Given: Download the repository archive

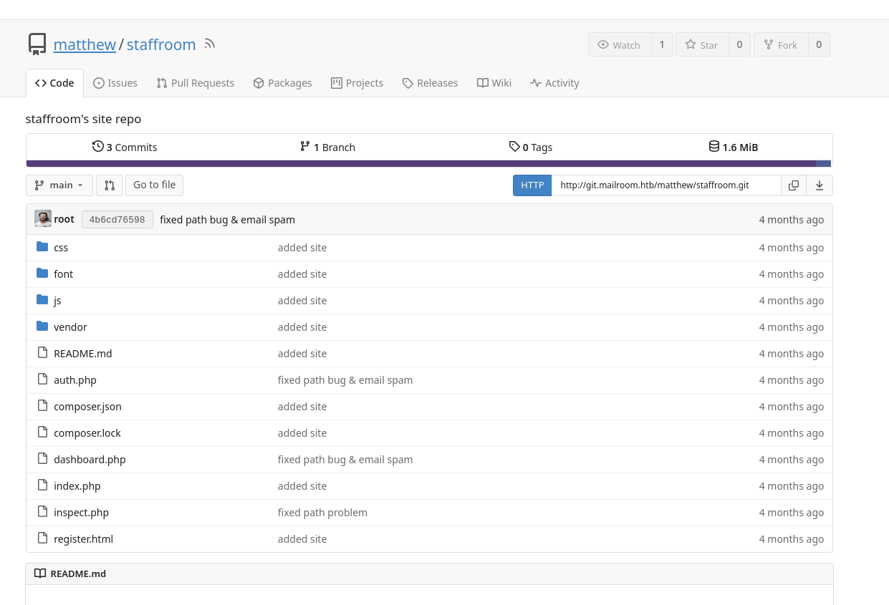Looking at the screenshot, I should 819,185.
